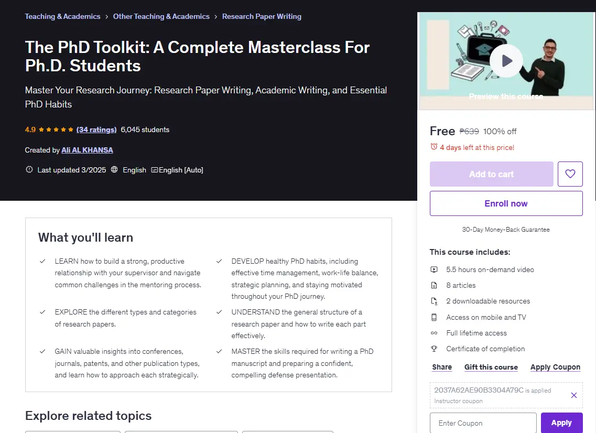Click the '4.9' rating number
The width and height of the screenshot is (596, 433).
pyautogui.click(x=30, y=129)
